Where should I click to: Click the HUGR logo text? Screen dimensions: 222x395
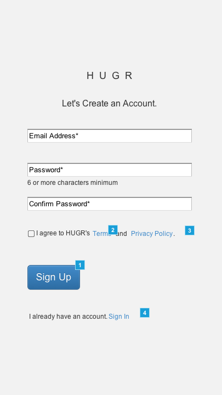[110, 76]
